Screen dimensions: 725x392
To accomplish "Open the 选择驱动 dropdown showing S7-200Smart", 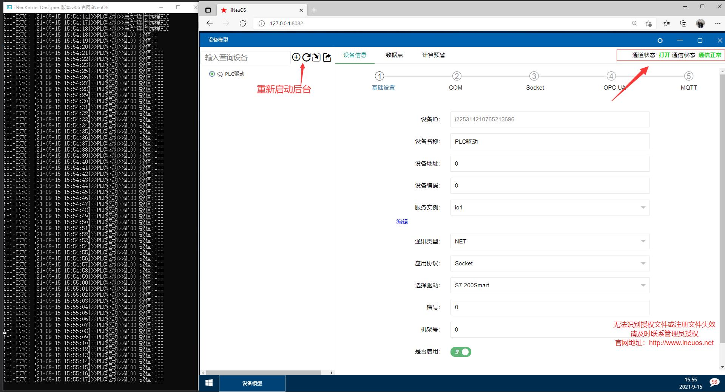I will (550, 285).
